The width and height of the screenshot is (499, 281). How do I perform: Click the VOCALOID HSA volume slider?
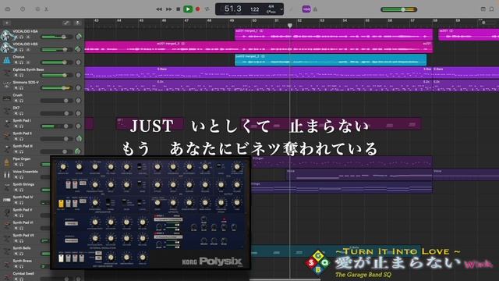tap(57, 37)
